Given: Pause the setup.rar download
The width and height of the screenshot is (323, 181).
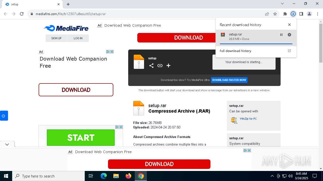Looking at the screenshot, I should click(x=281, y=35).
